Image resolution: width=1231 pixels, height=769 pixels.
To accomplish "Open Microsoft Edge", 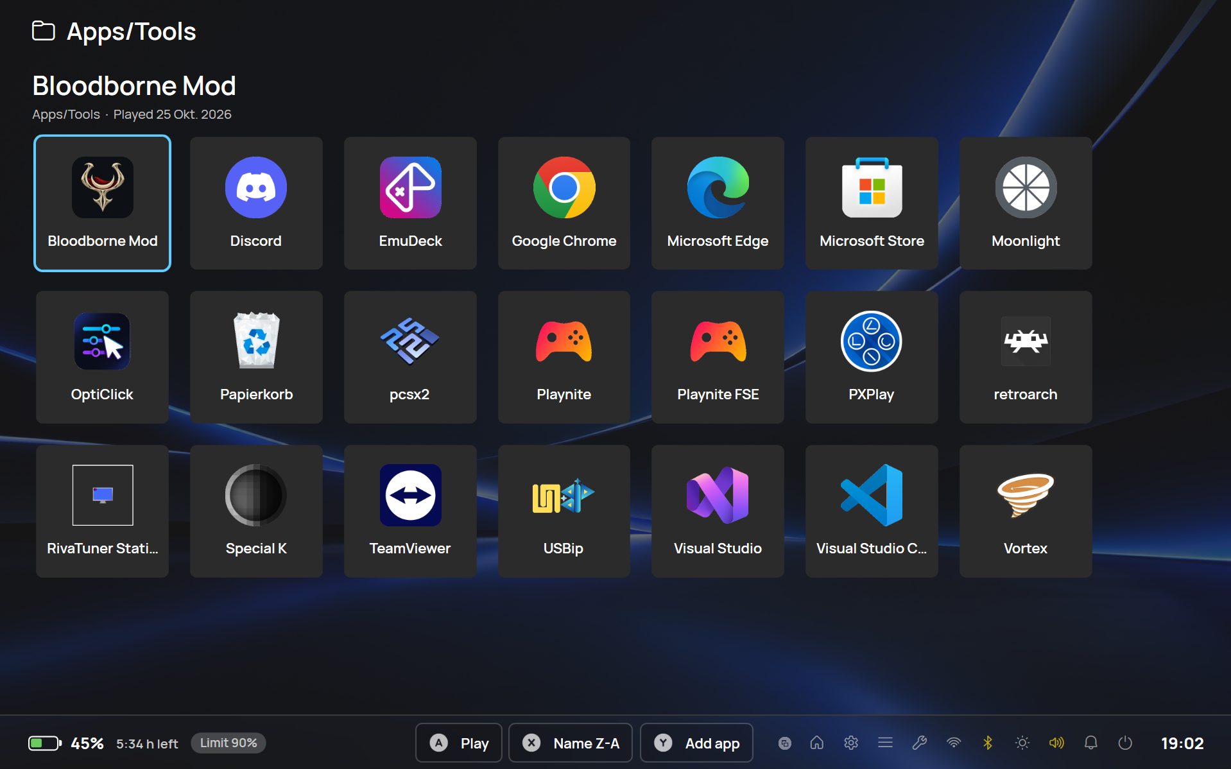I will pos(718,203).
